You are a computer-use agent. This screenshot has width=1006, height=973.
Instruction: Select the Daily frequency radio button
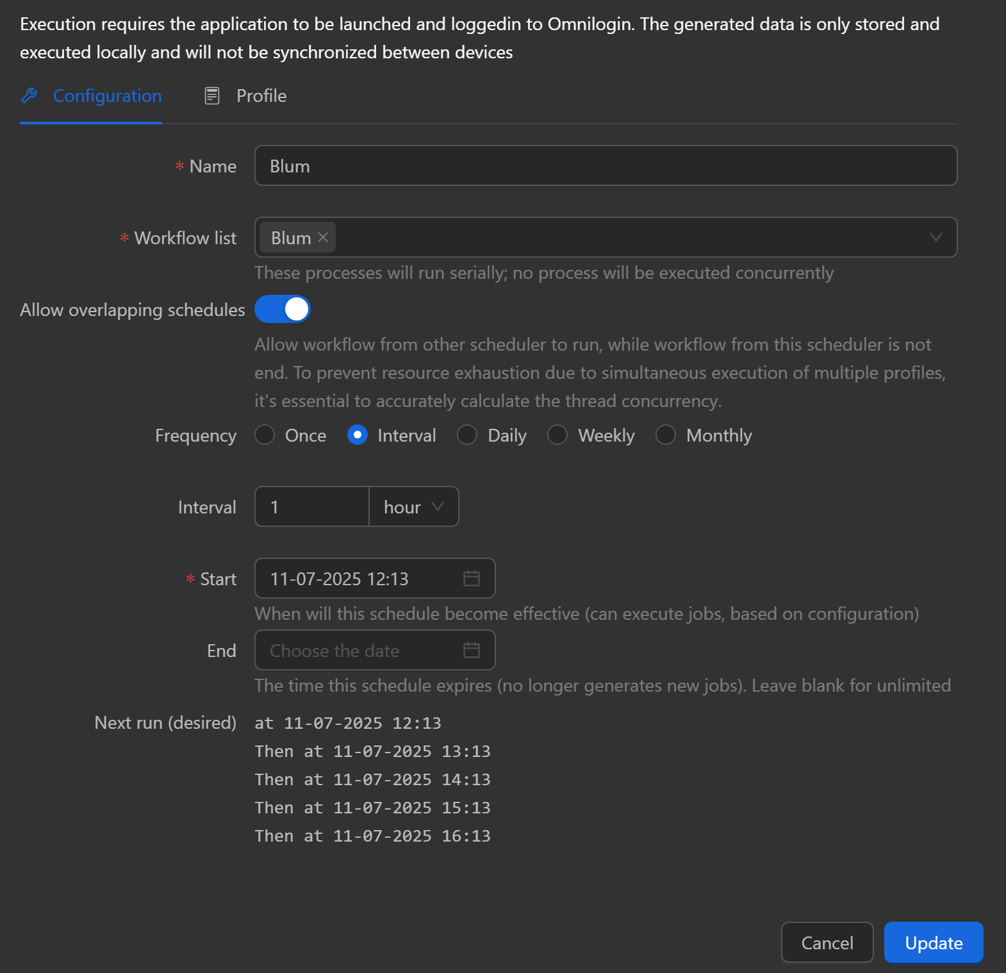click(467, 435)
